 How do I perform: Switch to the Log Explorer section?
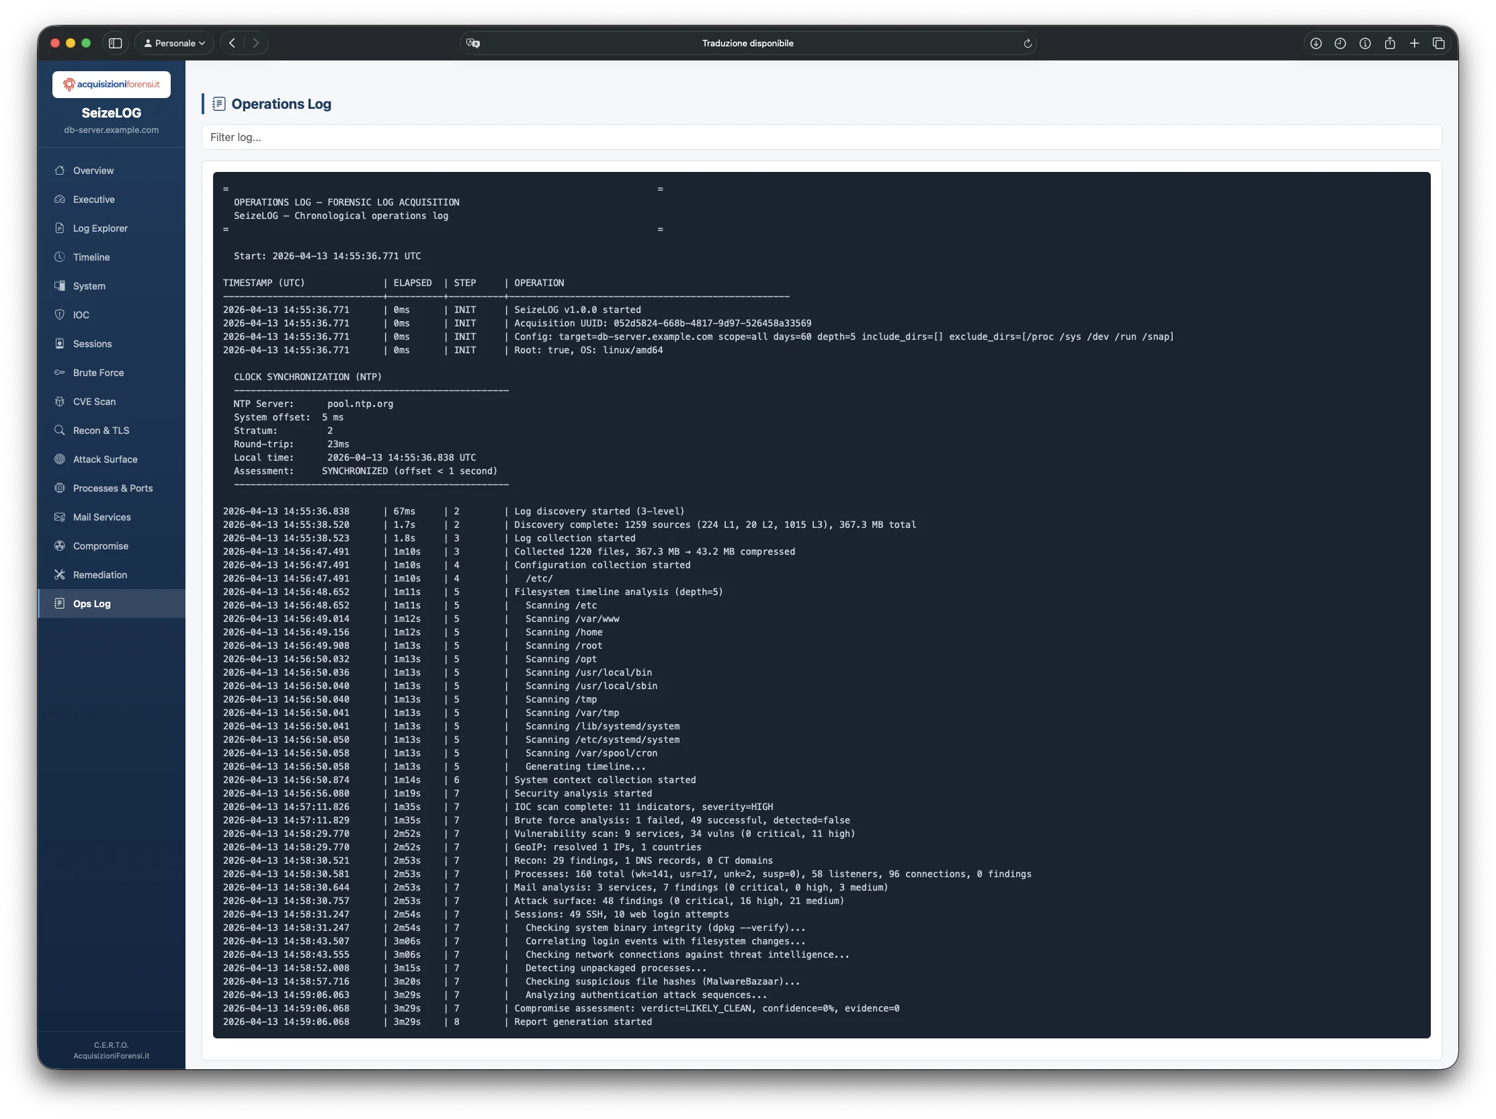click(100, 228)
